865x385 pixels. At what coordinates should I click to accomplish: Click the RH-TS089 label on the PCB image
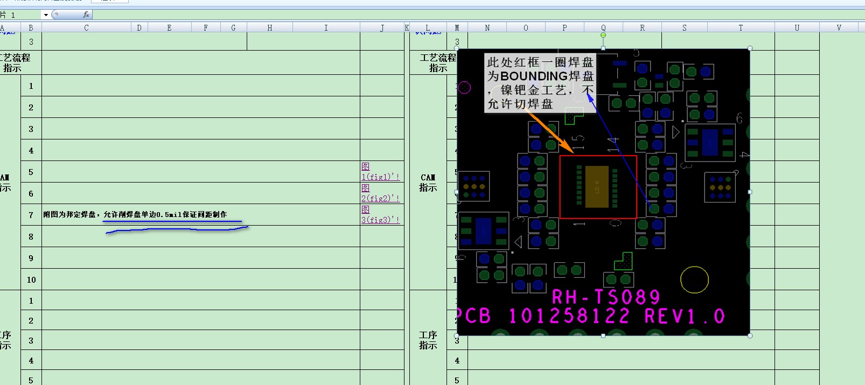(606, 297)
